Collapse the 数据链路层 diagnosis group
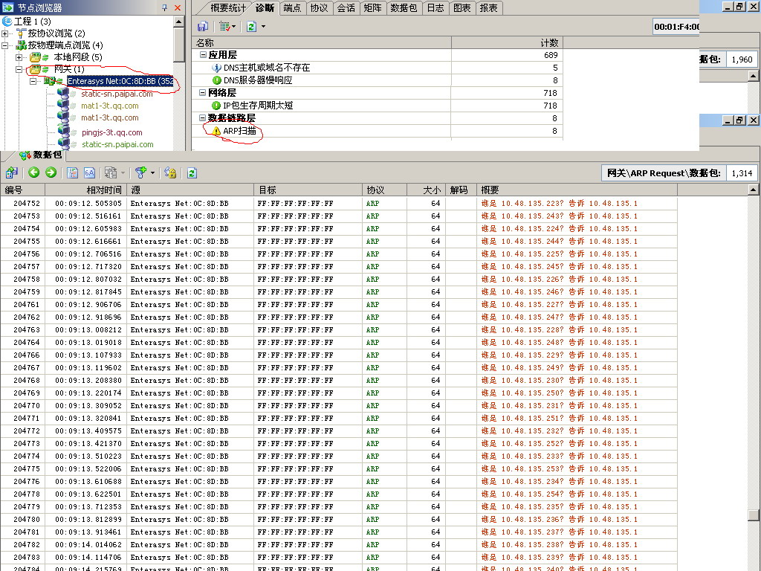This screenshot has width=761, height=571. (203, 118)
